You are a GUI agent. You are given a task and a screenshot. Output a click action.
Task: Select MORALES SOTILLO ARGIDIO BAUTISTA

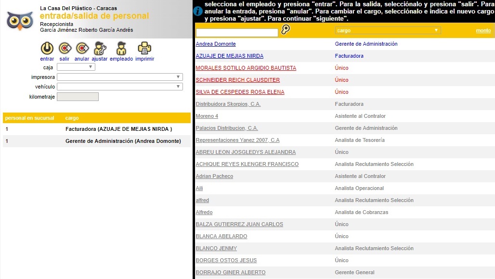[246, 68]
